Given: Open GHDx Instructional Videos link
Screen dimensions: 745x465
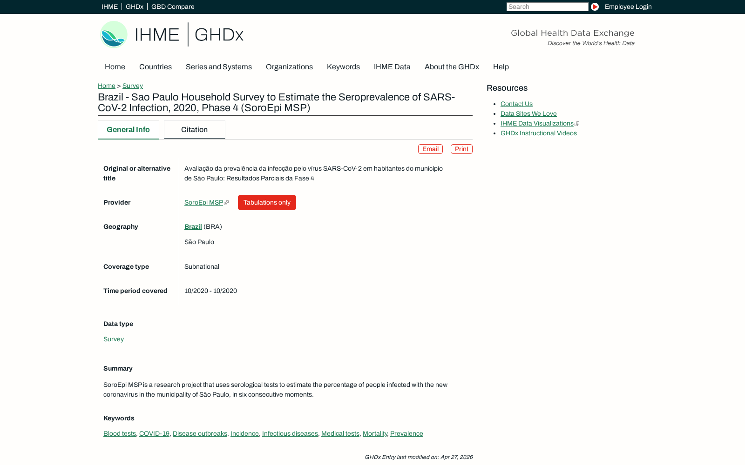Looking at the screenshot, I should pos(539,133).
